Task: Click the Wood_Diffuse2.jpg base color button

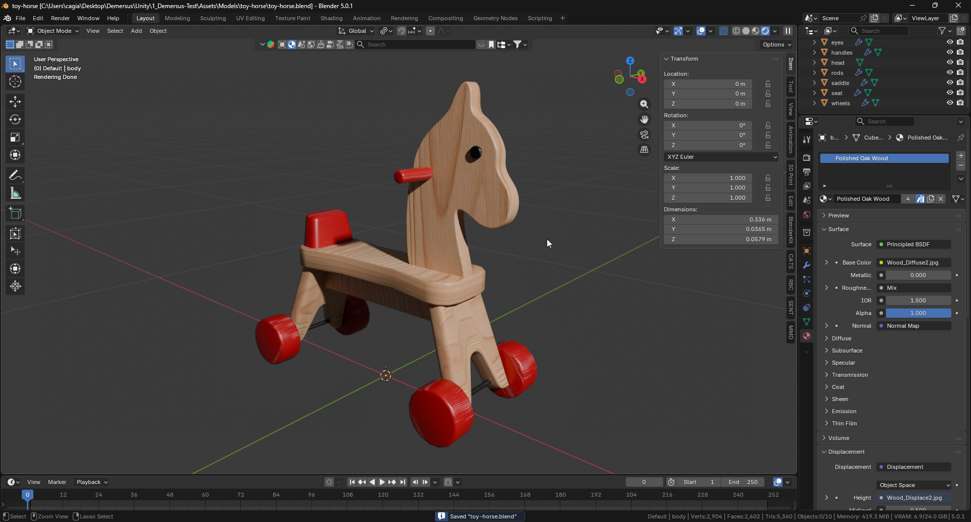Action: 914,263
